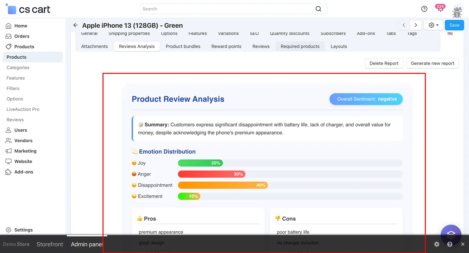Click the Users person icon in sidebar

(x=9, y=130)
